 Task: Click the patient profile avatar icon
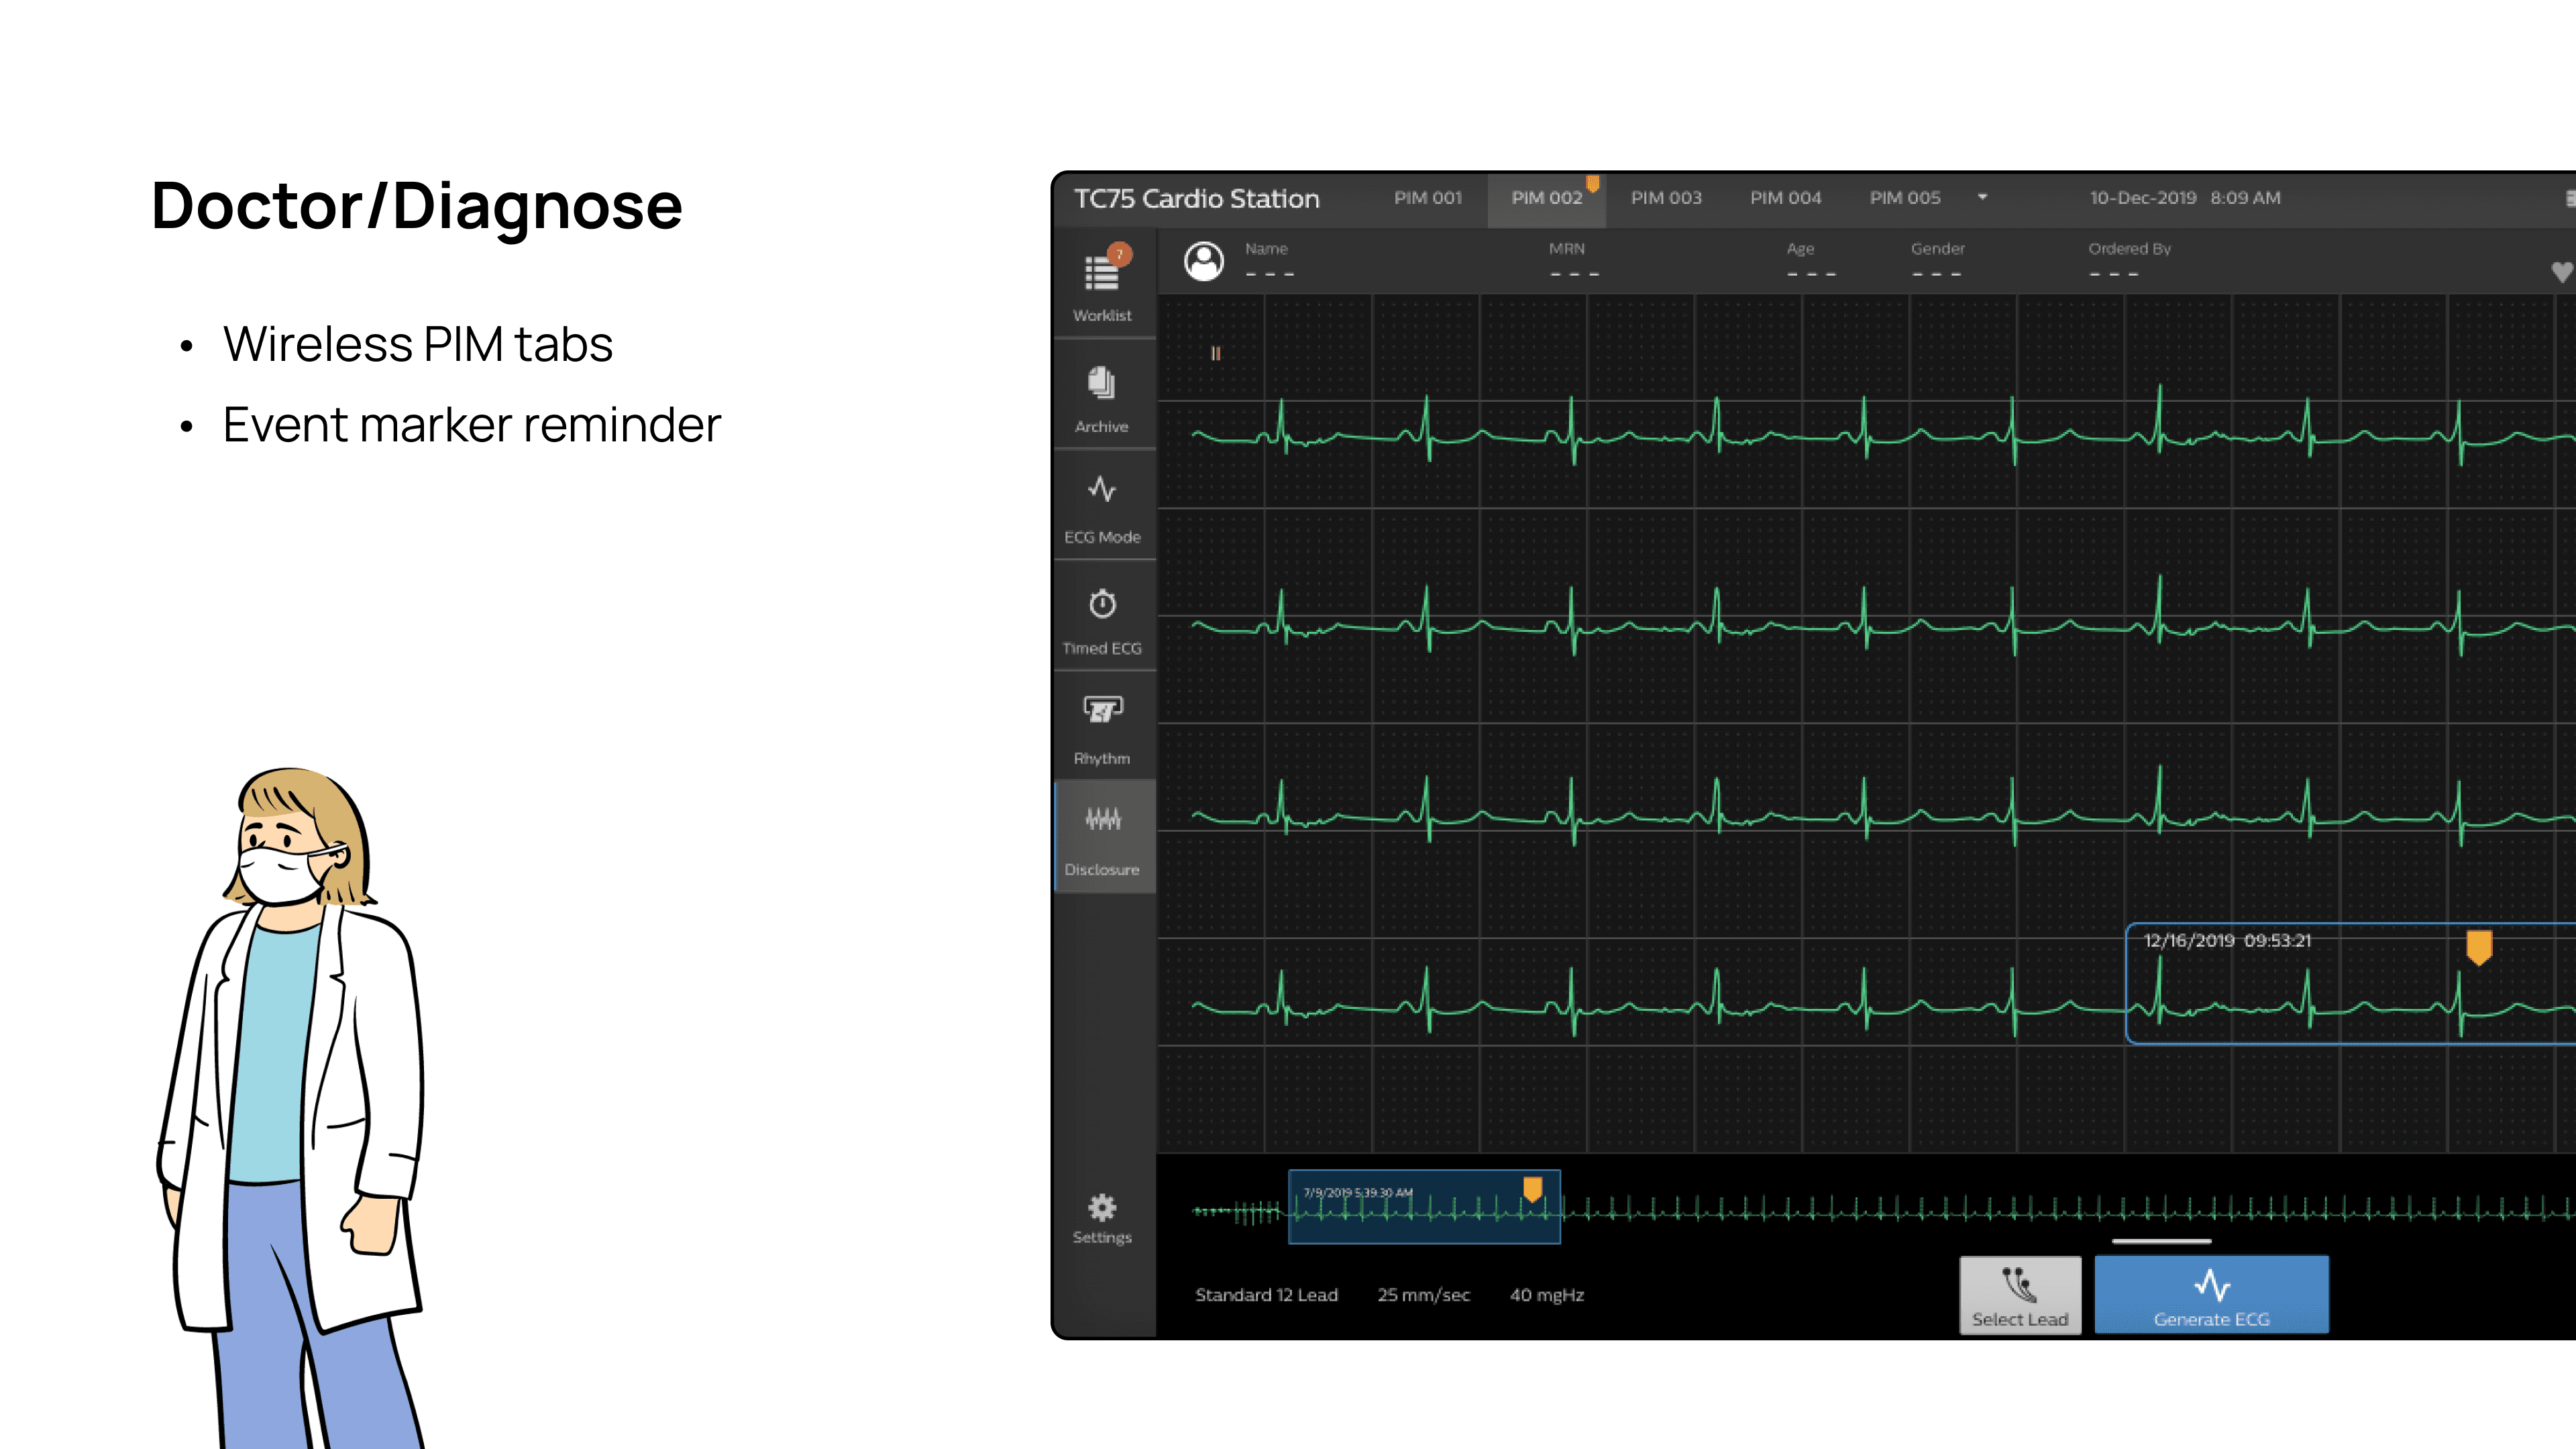1203,262
